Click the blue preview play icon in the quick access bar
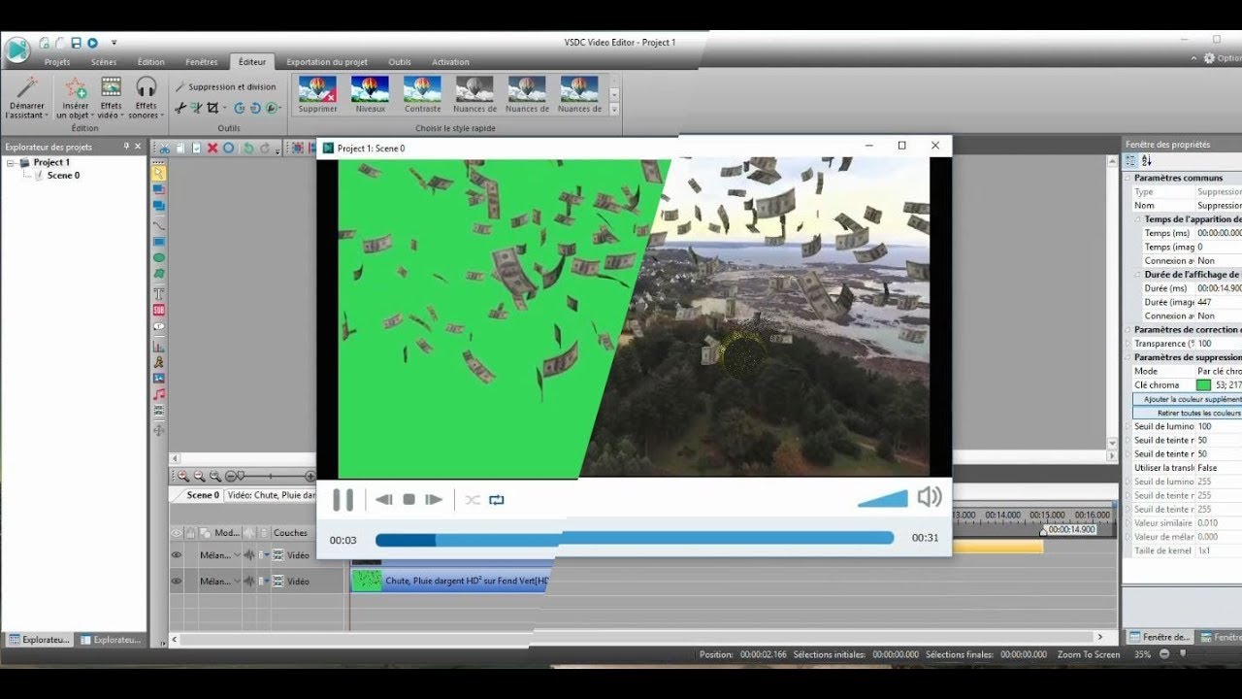Screen dimensions: 1242x699 point(92,43)
